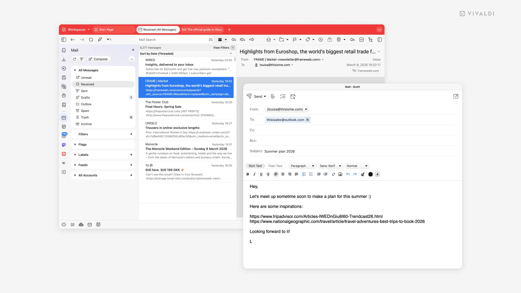Toggle numbered list formatting
The image size is (521, 293).
[304, 174]
